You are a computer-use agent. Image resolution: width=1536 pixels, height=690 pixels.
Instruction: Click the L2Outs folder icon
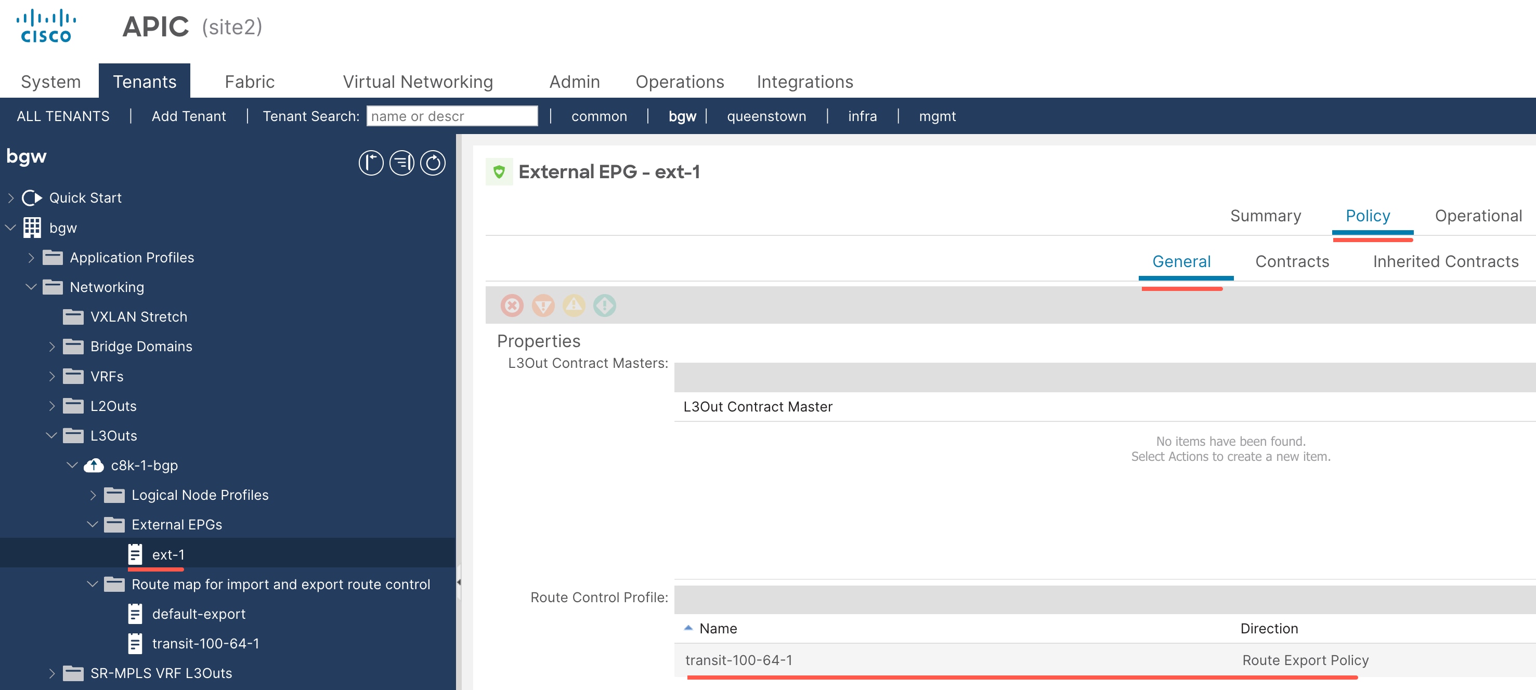pyautogui.click(x=73, y=406)
